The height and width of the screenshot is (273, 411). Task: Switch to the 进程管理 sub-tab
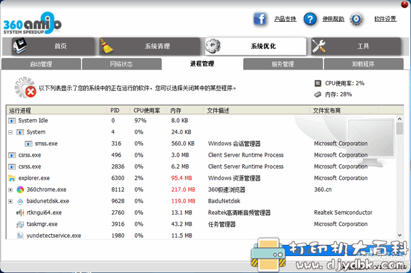point(202,63)
